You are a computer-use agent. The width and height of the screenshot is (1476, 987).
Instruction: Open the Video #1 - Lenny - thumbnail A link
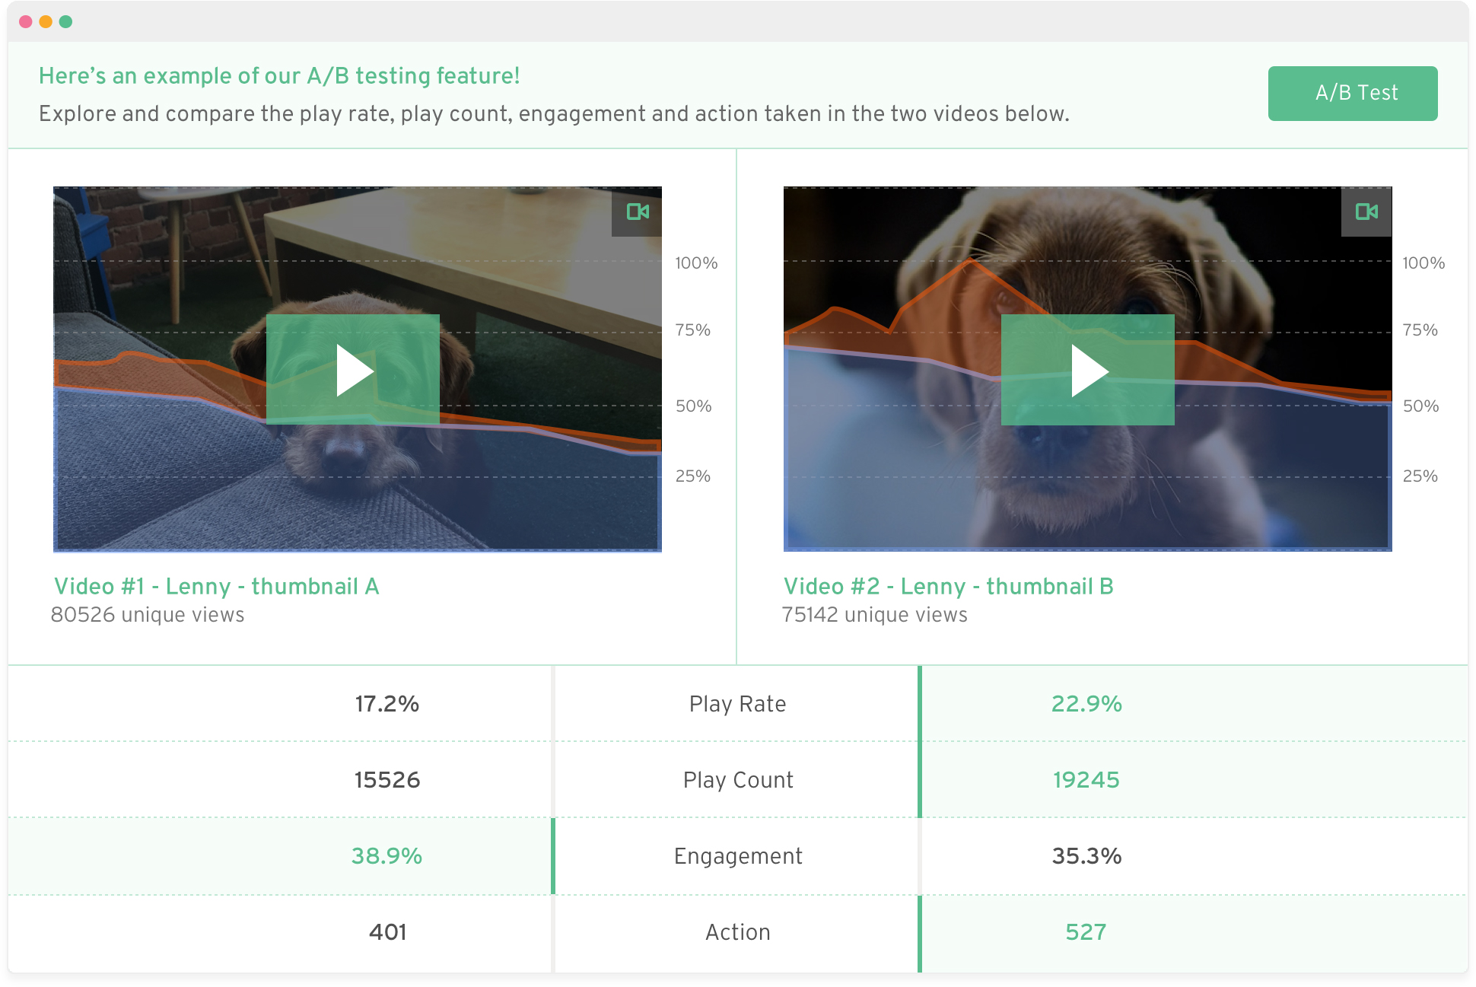point(216,586)
